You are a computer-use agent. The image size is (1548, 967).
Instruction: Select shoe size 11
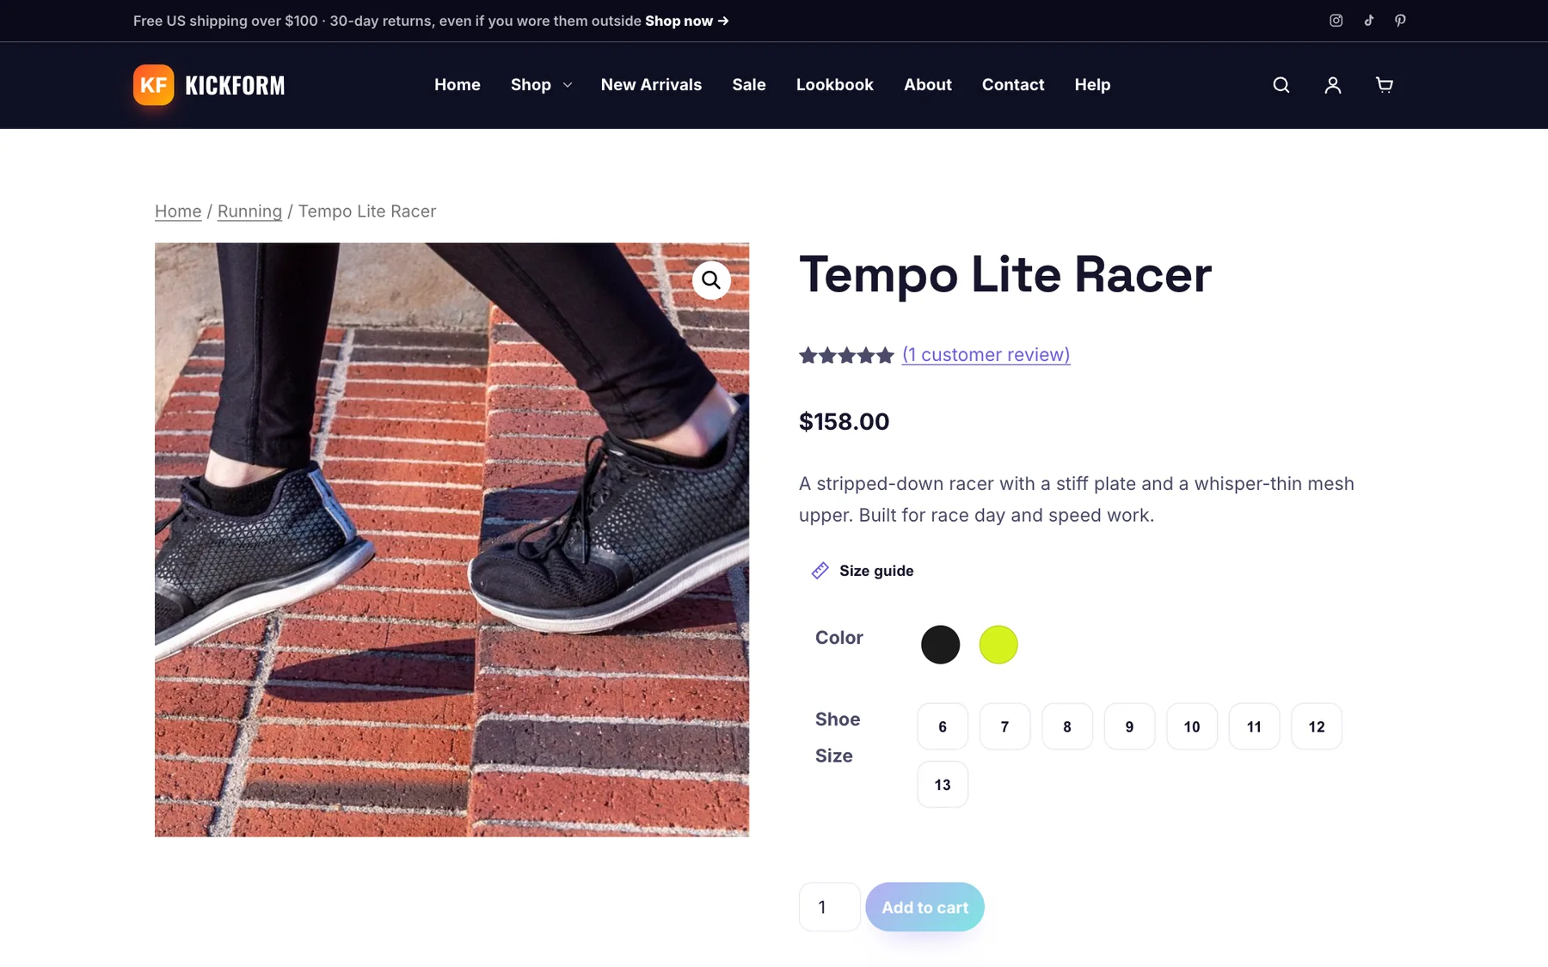pos(1254,727)
